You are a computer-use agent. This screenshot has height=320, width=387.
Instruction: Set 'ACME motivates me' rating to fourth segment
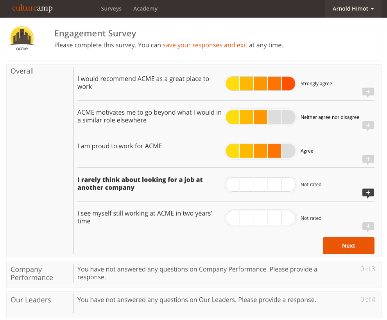click(x=274, y=117)
